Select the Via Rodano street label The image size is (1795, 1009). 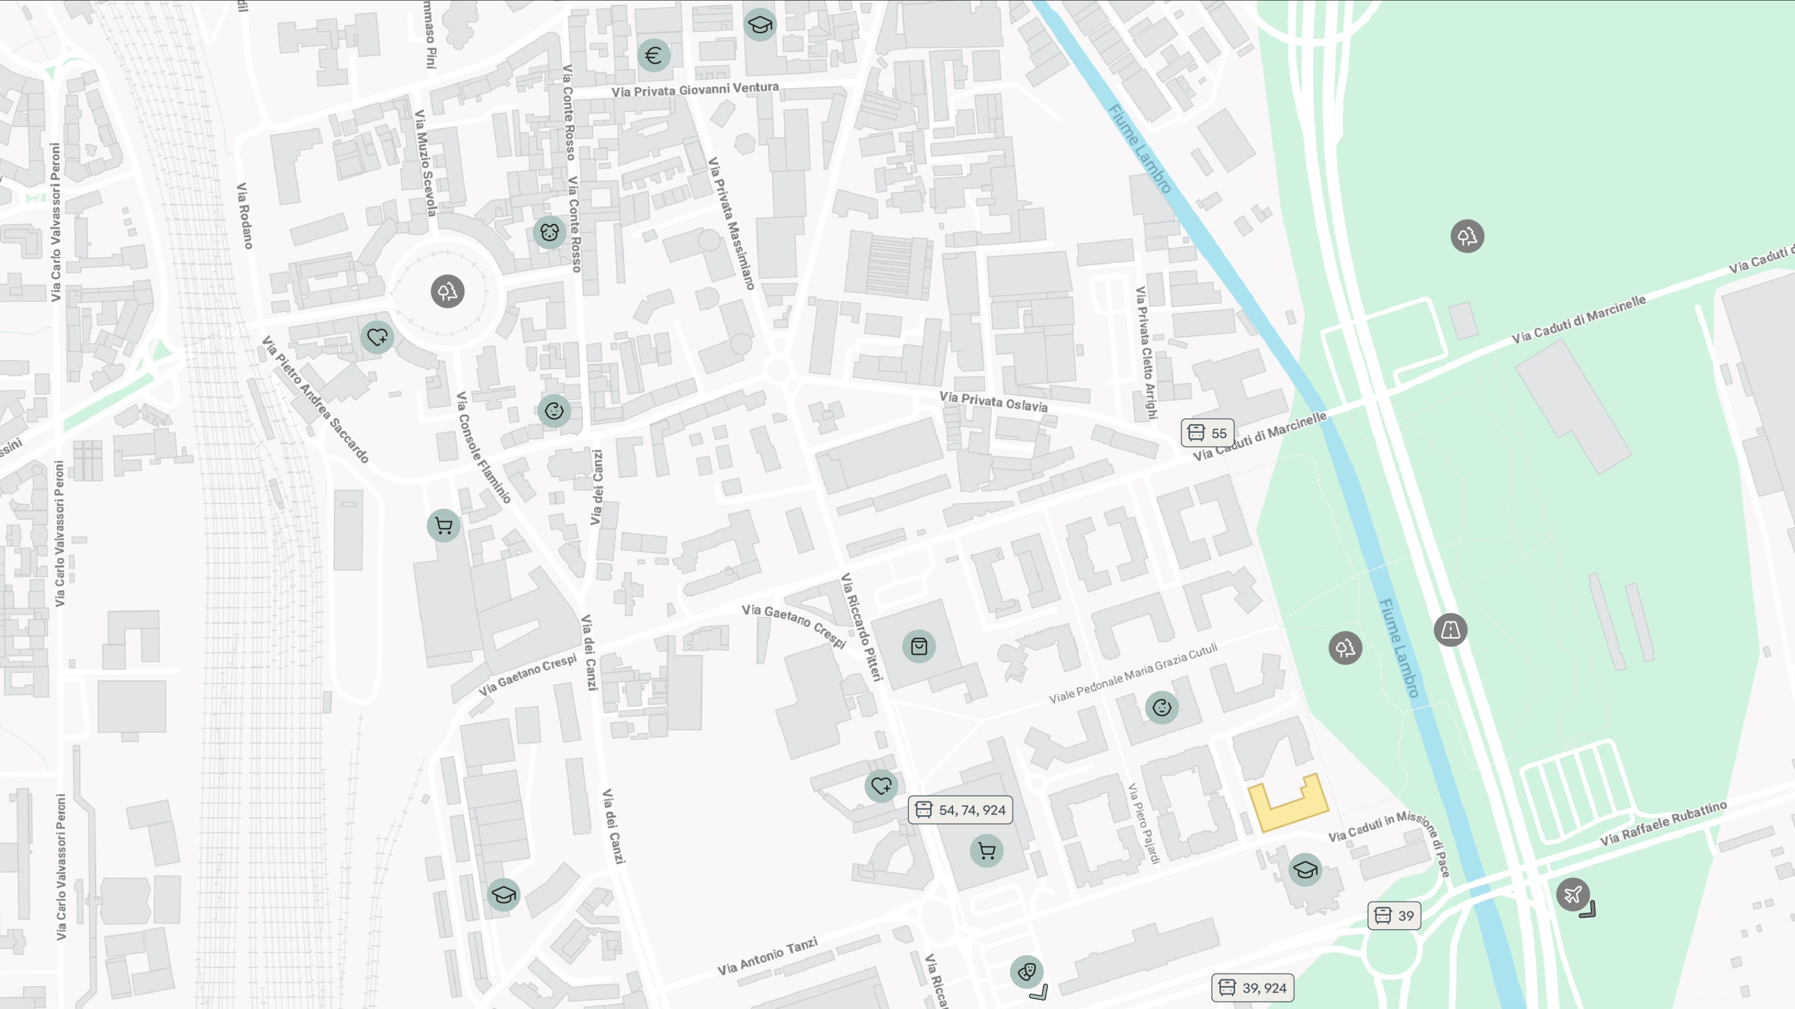coord(244,216)
